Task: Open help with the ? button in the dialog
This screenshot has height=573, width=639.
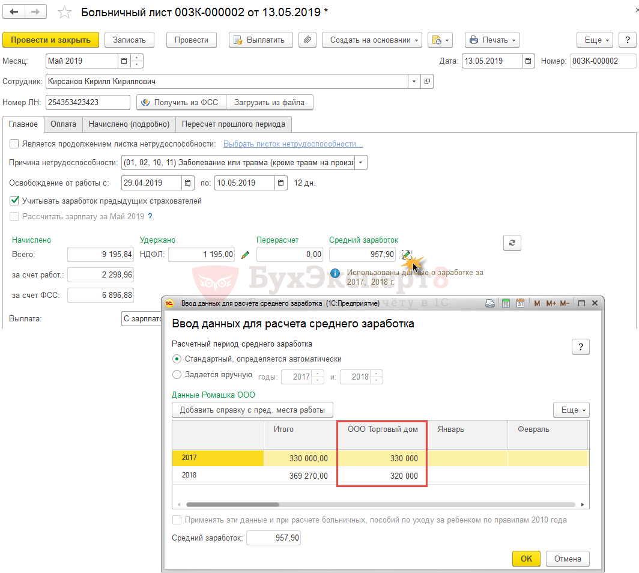Action: pos(581,347)
